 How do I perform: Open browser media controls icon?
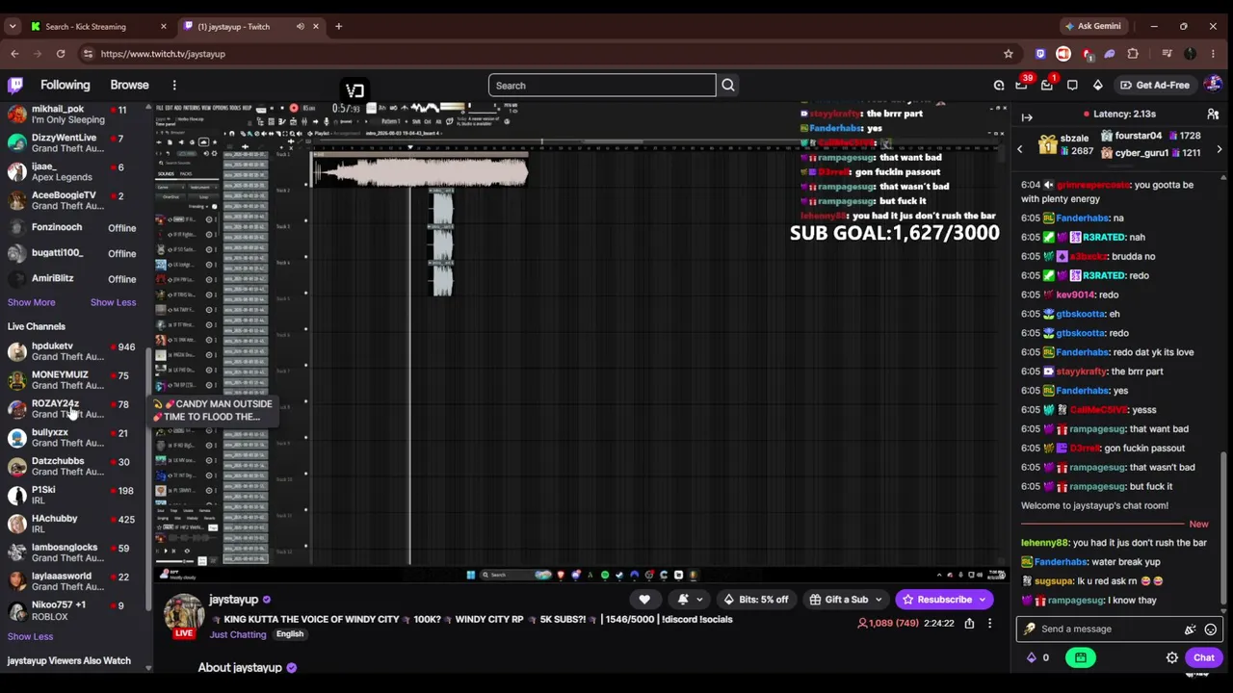tap(1167, 54)
